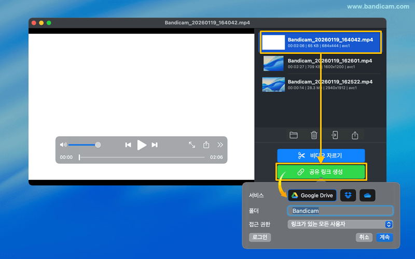This screenshot has height=259, width=415.
Task: Click the volume slider knob
Action: pos(98,145)
